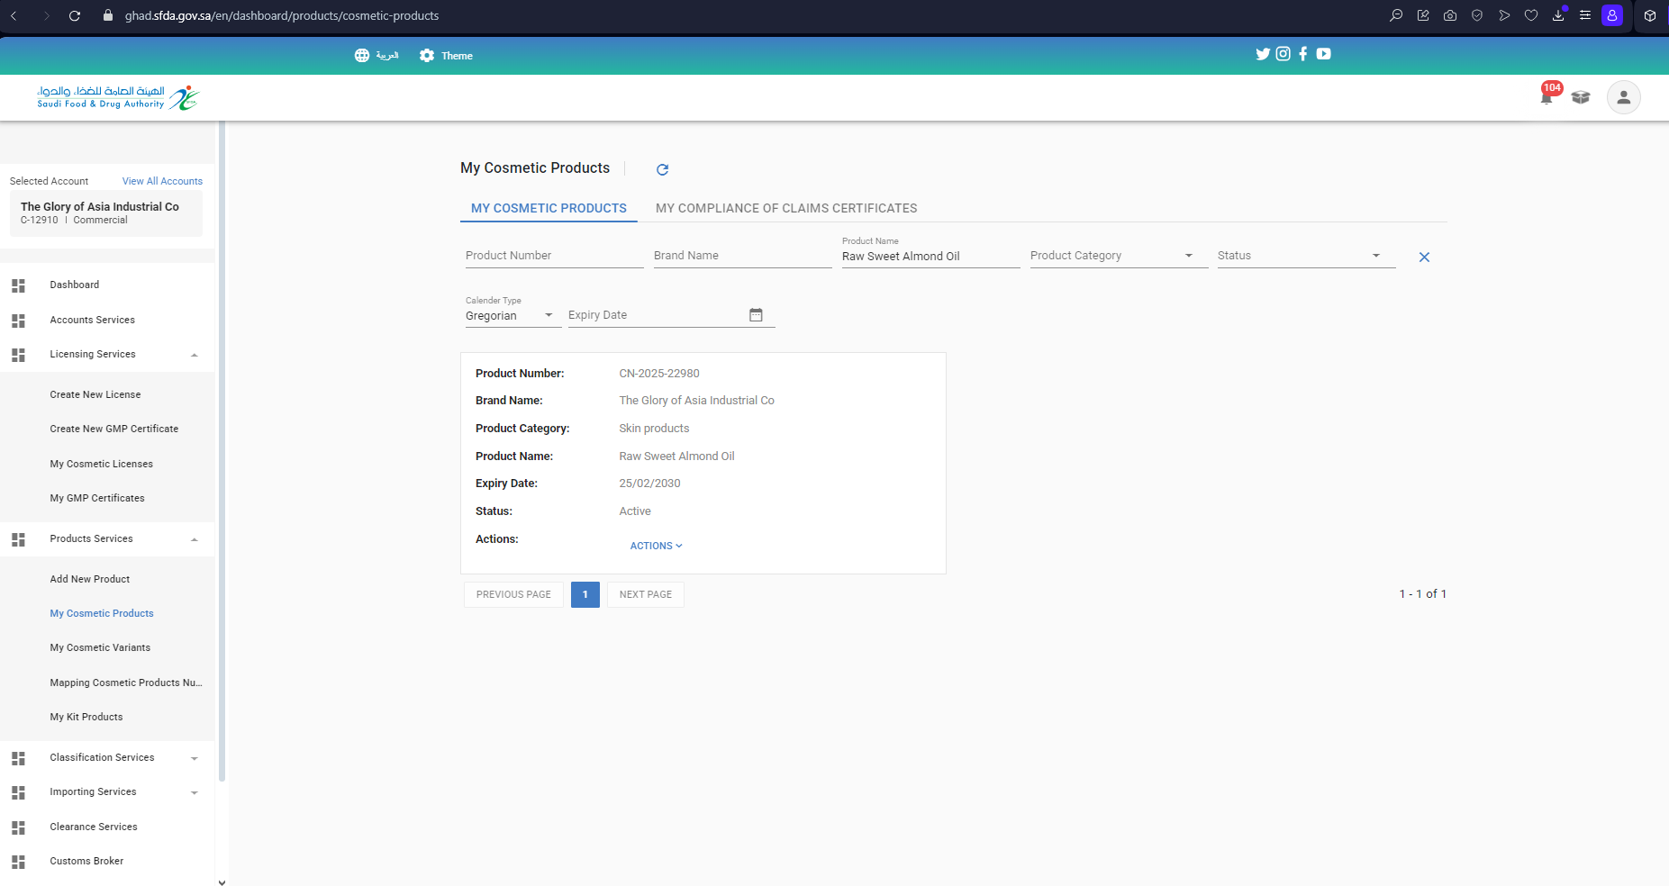Open the purple browser profile icon
This screenshot has height=886, width=1669.
click(1612, 15)
